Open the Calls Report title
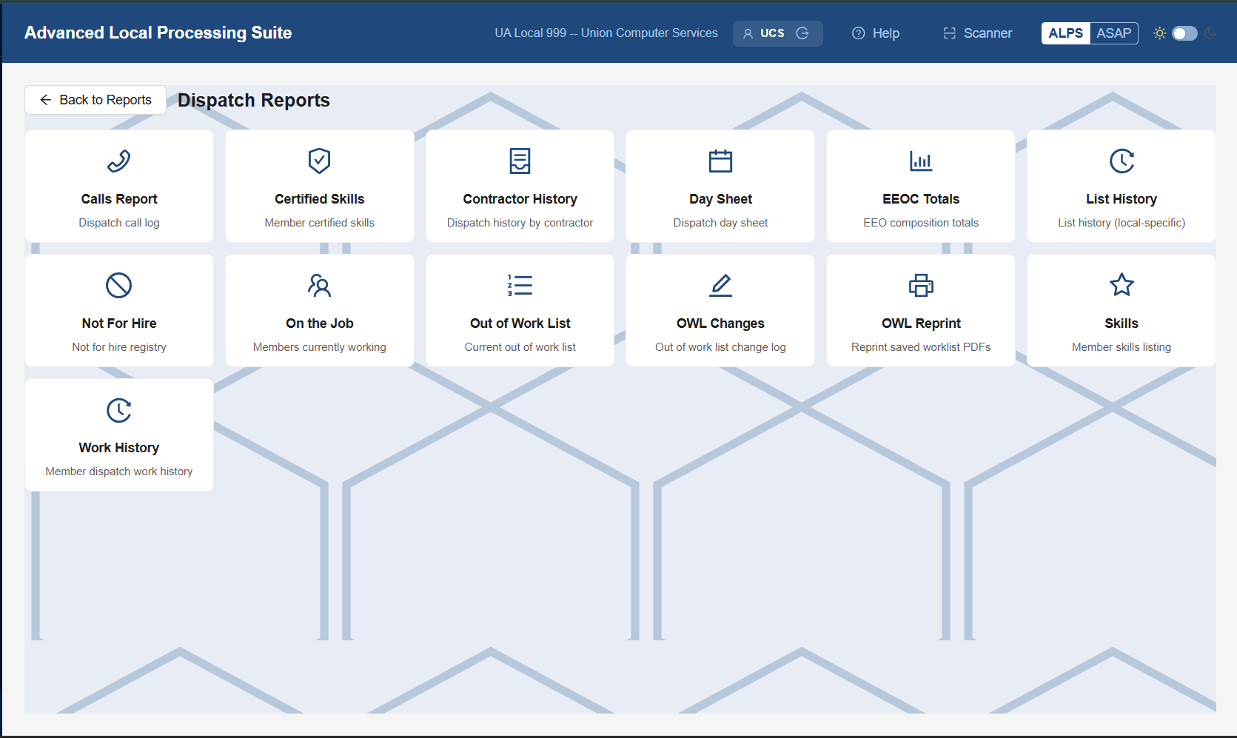This screenshot has width=1237, height=738. 119,199
